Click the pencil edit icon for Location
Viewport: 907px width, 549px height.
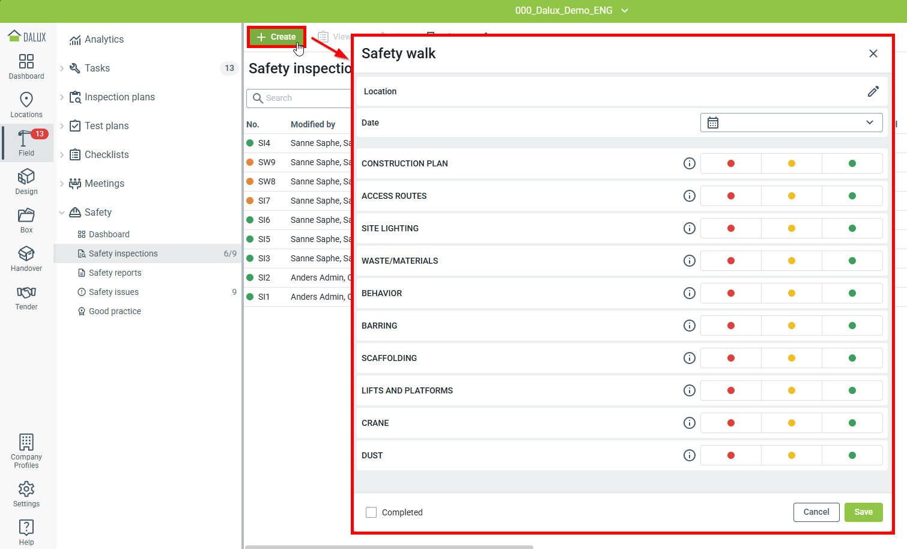[x=873, y=91]
